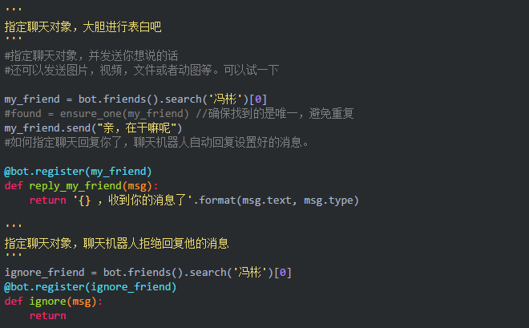Click the 'def' keyword before reply_my_friend
The width and height of the screenshot is (529, 328).
[13, 186]
